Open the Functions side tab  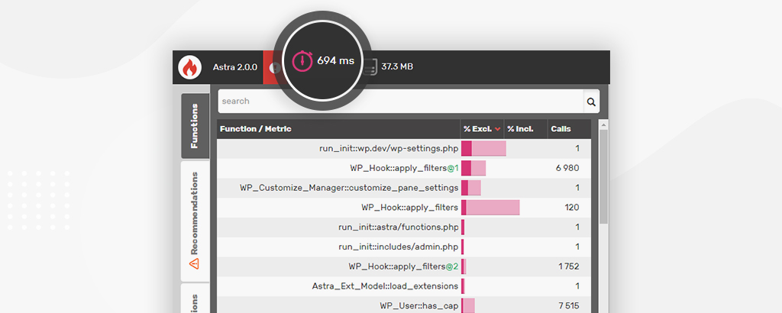tap(195, 126)
